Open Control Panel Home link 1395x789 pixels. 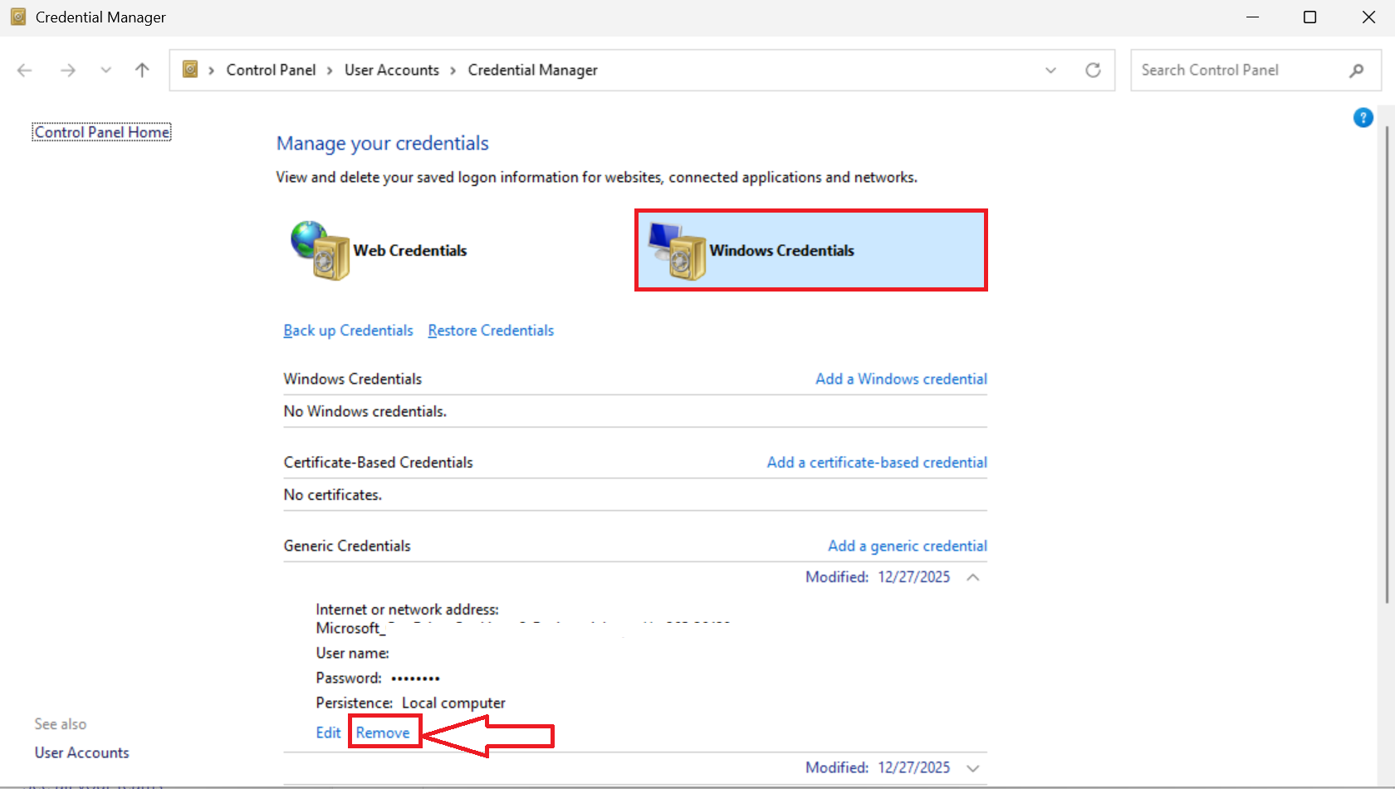102,132
